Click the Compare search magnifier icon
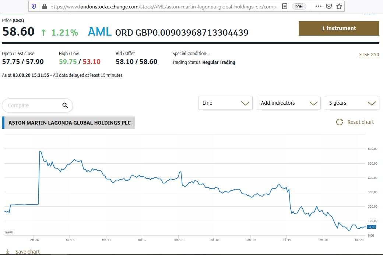Screen dimensions: 383x255 point(65,105)
